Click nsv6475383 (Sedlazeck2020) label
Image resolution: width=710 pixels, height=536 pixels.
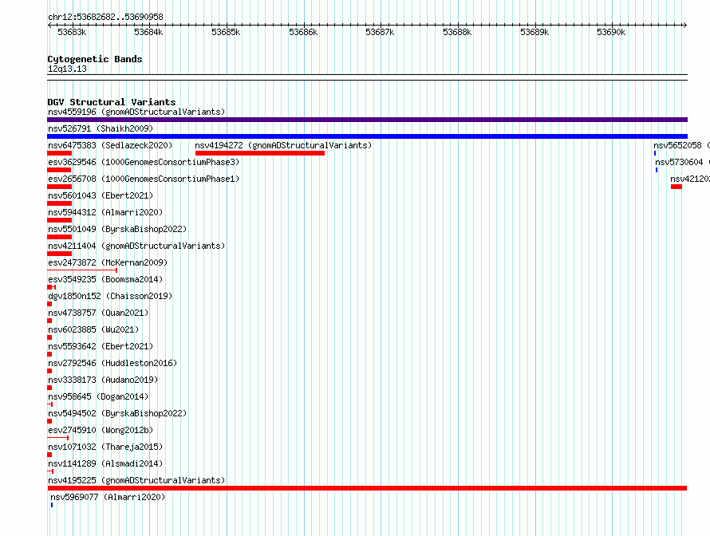(x=110, y=145)
